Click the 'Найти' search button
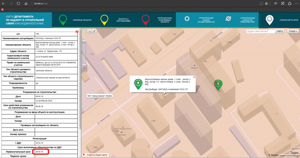The image size is (300, 158). coord(279,31)
